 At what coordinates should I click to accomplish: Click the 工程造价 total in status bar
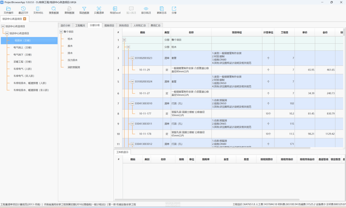(244, 205)
